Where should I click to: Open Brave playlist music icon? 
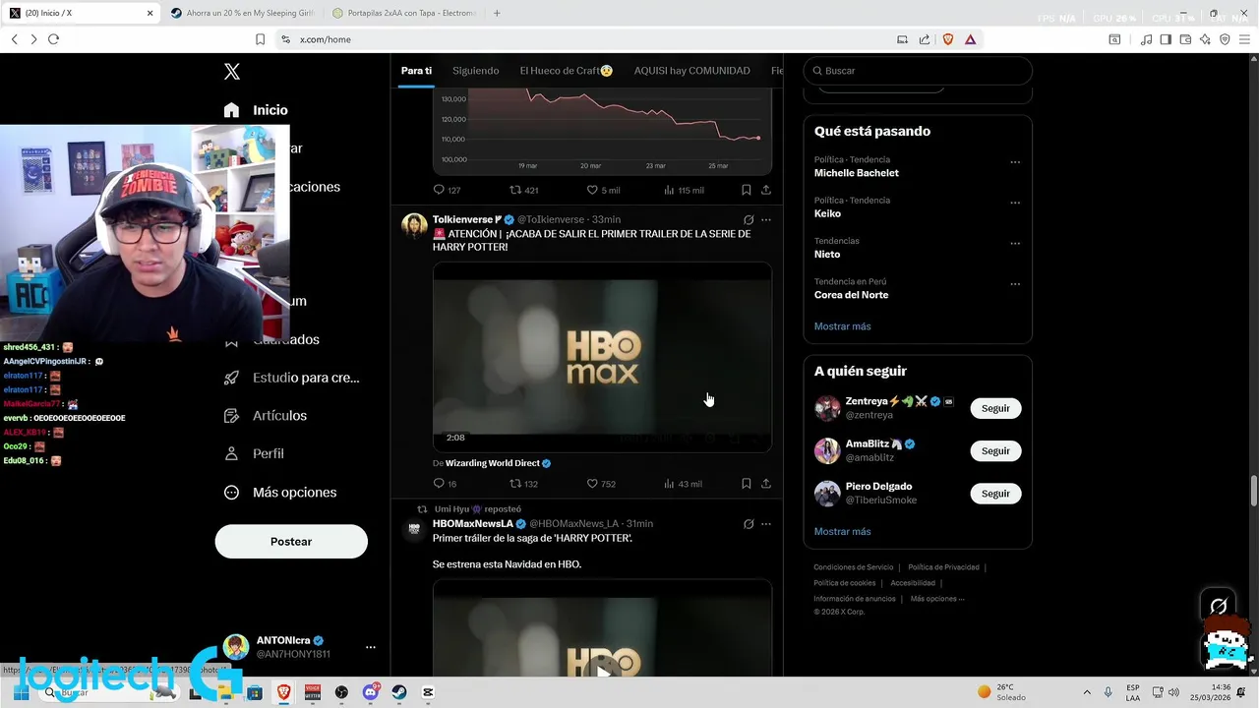(1146, 39)
